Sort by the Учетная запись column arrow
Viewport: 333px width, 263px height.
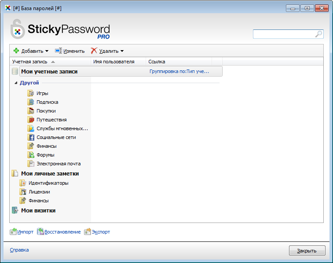(x=53, y=62)
